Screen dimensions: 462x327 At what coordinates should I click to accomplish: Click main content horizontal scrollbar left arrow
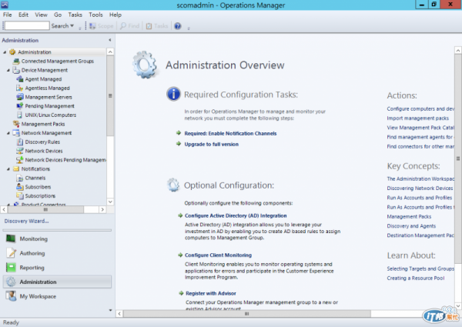tap(119, 314)
